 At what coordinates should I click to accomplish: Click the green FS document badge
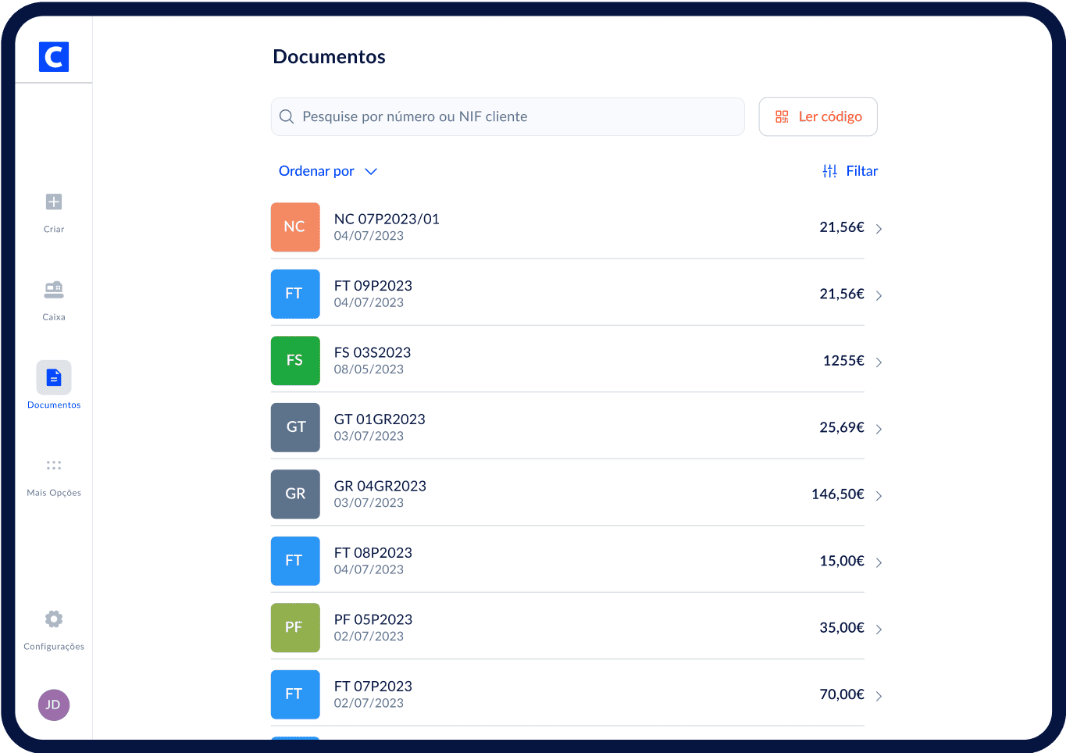[x=295, y=361]
